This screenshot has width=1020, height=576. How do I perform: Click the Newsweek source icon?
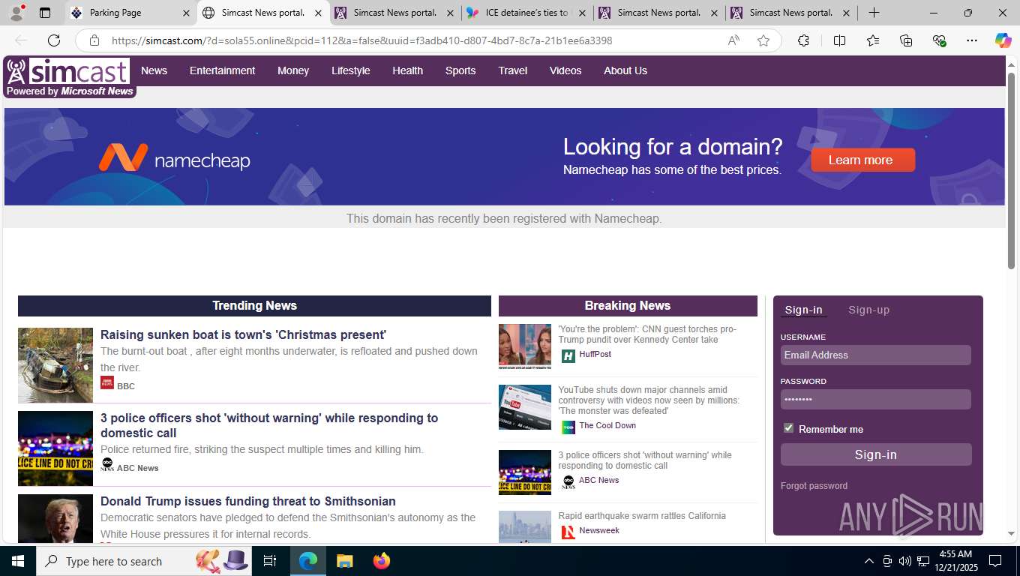(568, 532)
